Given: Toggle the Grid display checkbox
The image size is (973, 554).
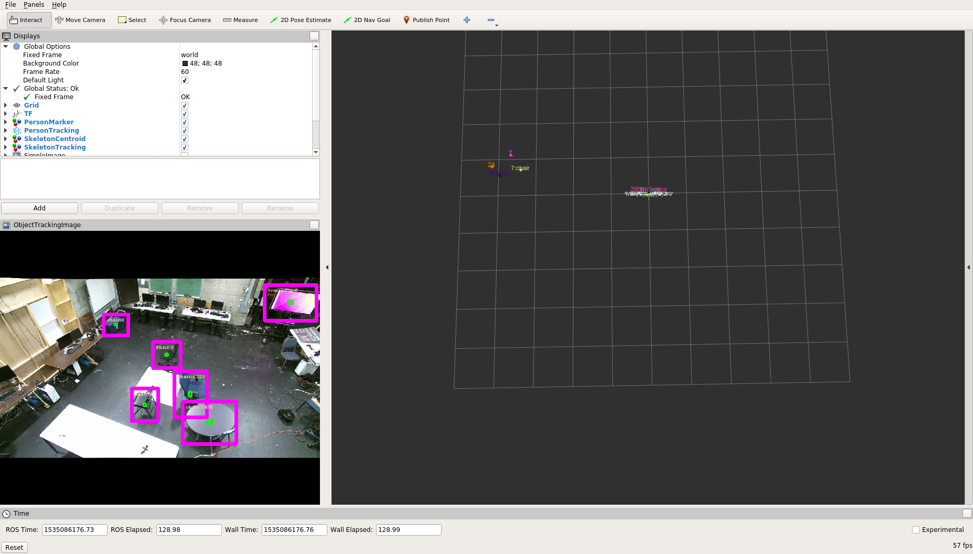Looking at the screenshot, I should pyautogui.click(x=185, y=105).
